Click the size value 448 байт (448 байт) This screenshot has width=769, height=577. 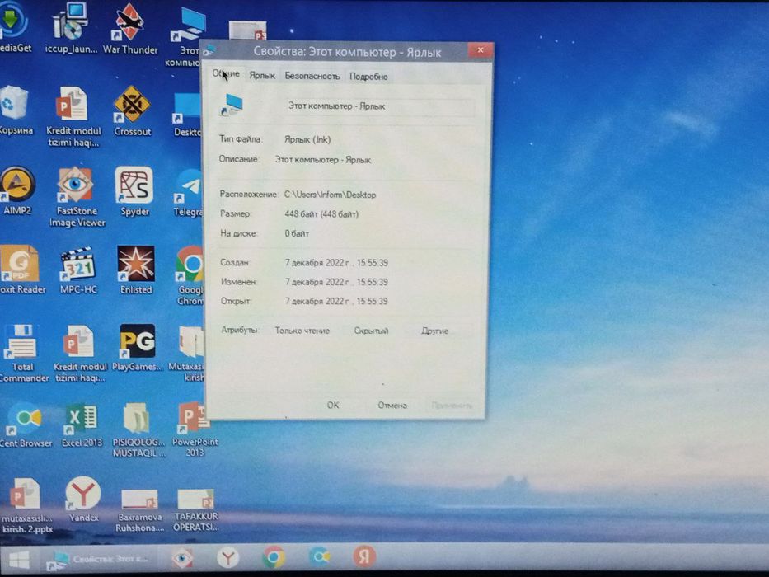pos(321,214)
